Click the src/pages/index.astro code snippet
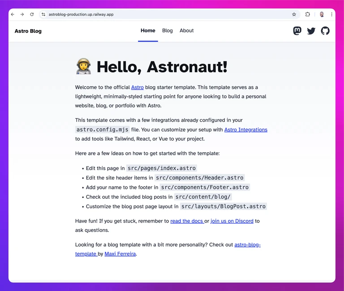The height and width of the screenshot is (291, 344). point(162,168)
